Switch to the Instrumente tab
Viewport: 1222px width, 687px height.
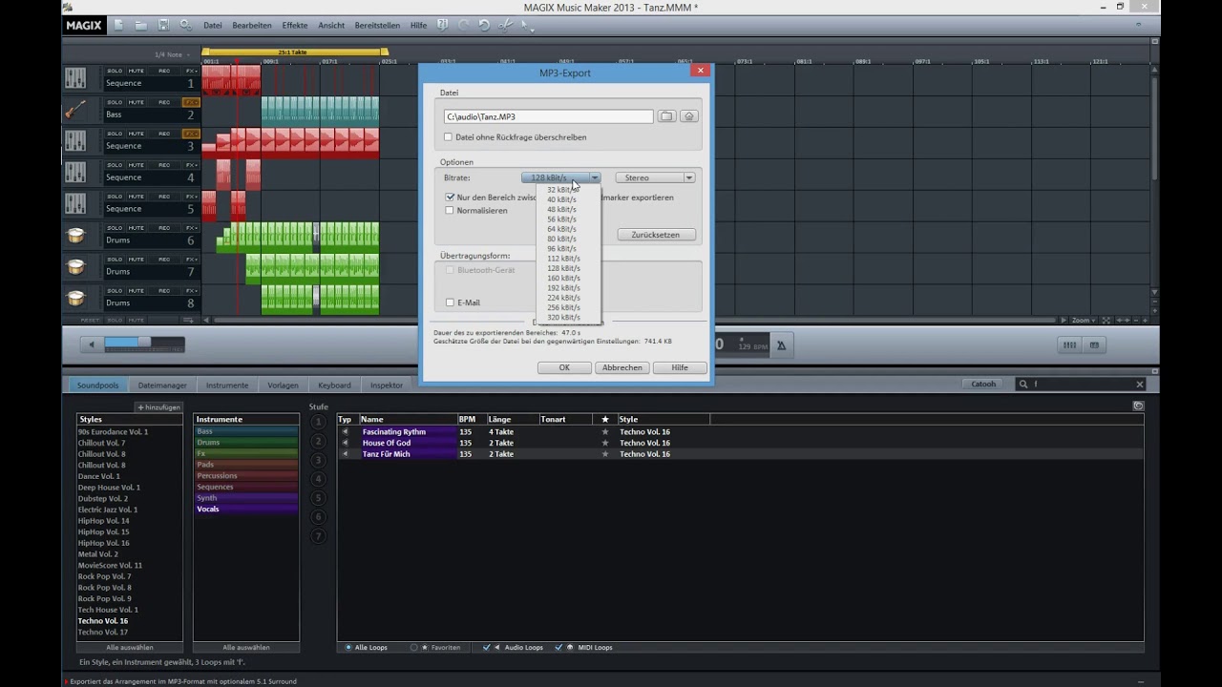(x=227, y=385)
